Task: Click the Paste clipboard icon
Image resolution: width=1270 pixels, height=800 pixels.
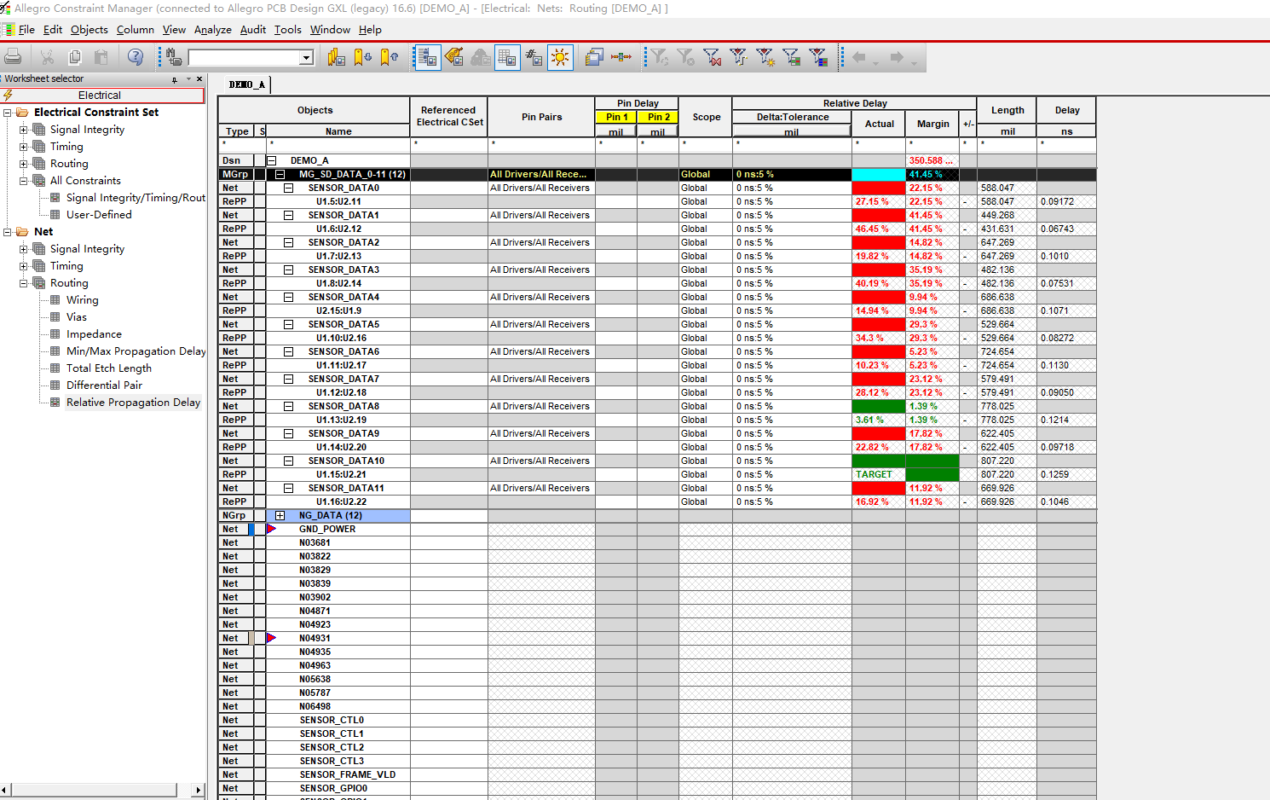Action: [x=101, y=57]
